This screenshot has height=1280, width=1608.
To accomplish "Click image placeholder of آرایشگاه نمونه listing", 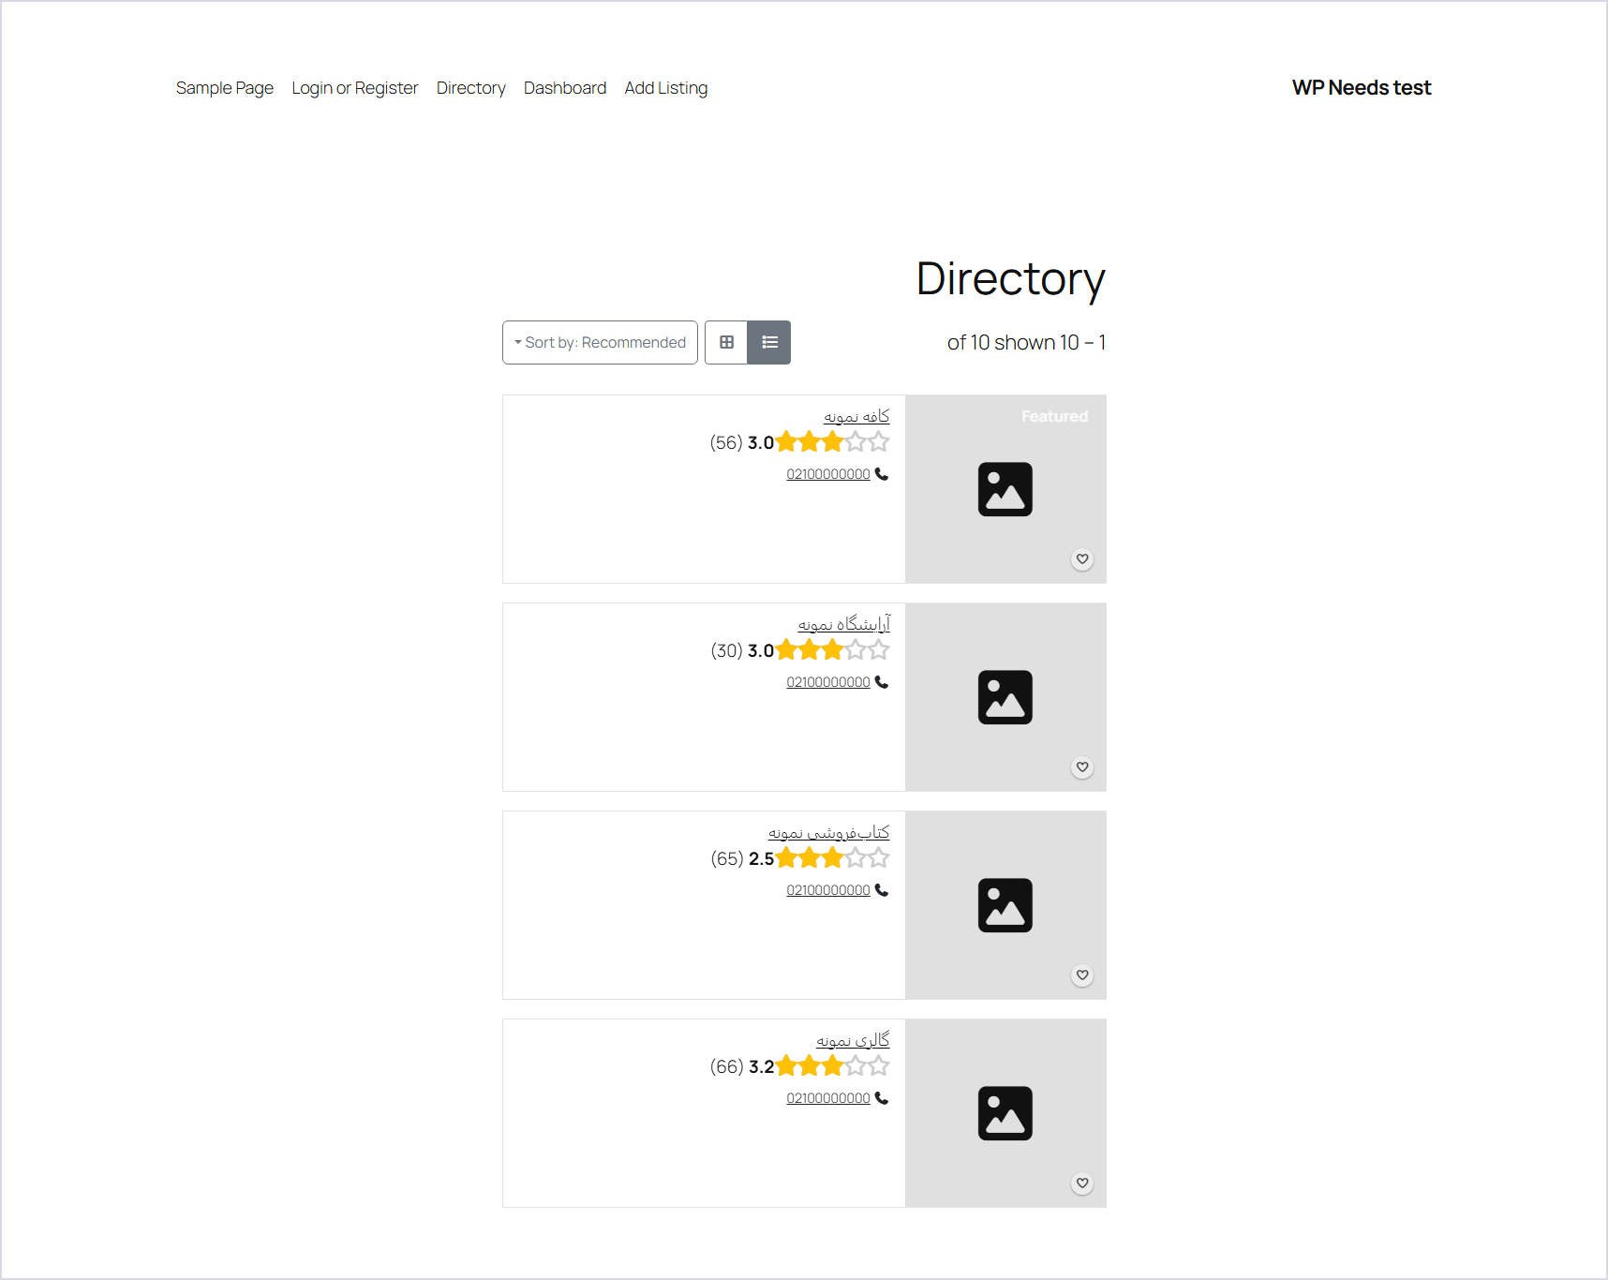I will point(1005,697).
